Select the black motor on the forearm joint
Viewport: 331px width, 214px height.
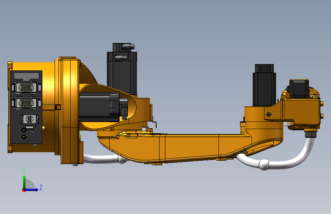264,85
